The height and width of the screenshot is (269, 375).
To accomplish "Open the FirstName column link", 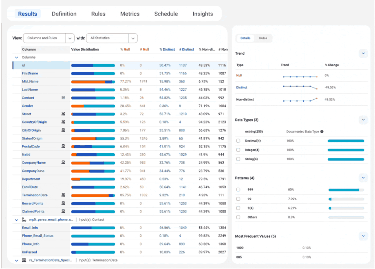I will pos(30,73).
